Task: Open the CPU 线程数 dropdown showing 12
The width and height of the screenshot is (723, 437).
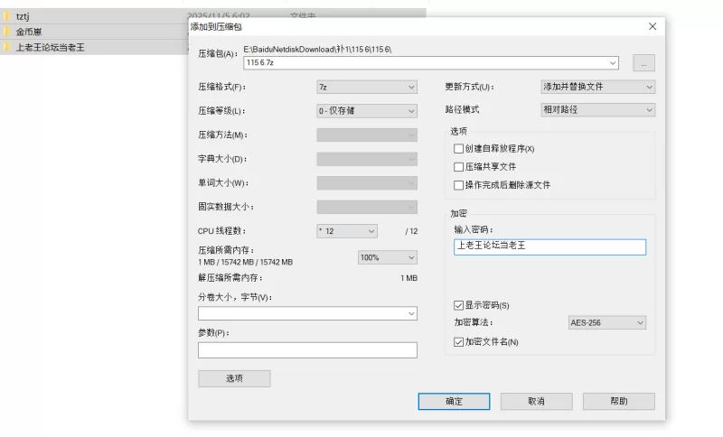Action: pyautogui.click(x=347, y=231)
